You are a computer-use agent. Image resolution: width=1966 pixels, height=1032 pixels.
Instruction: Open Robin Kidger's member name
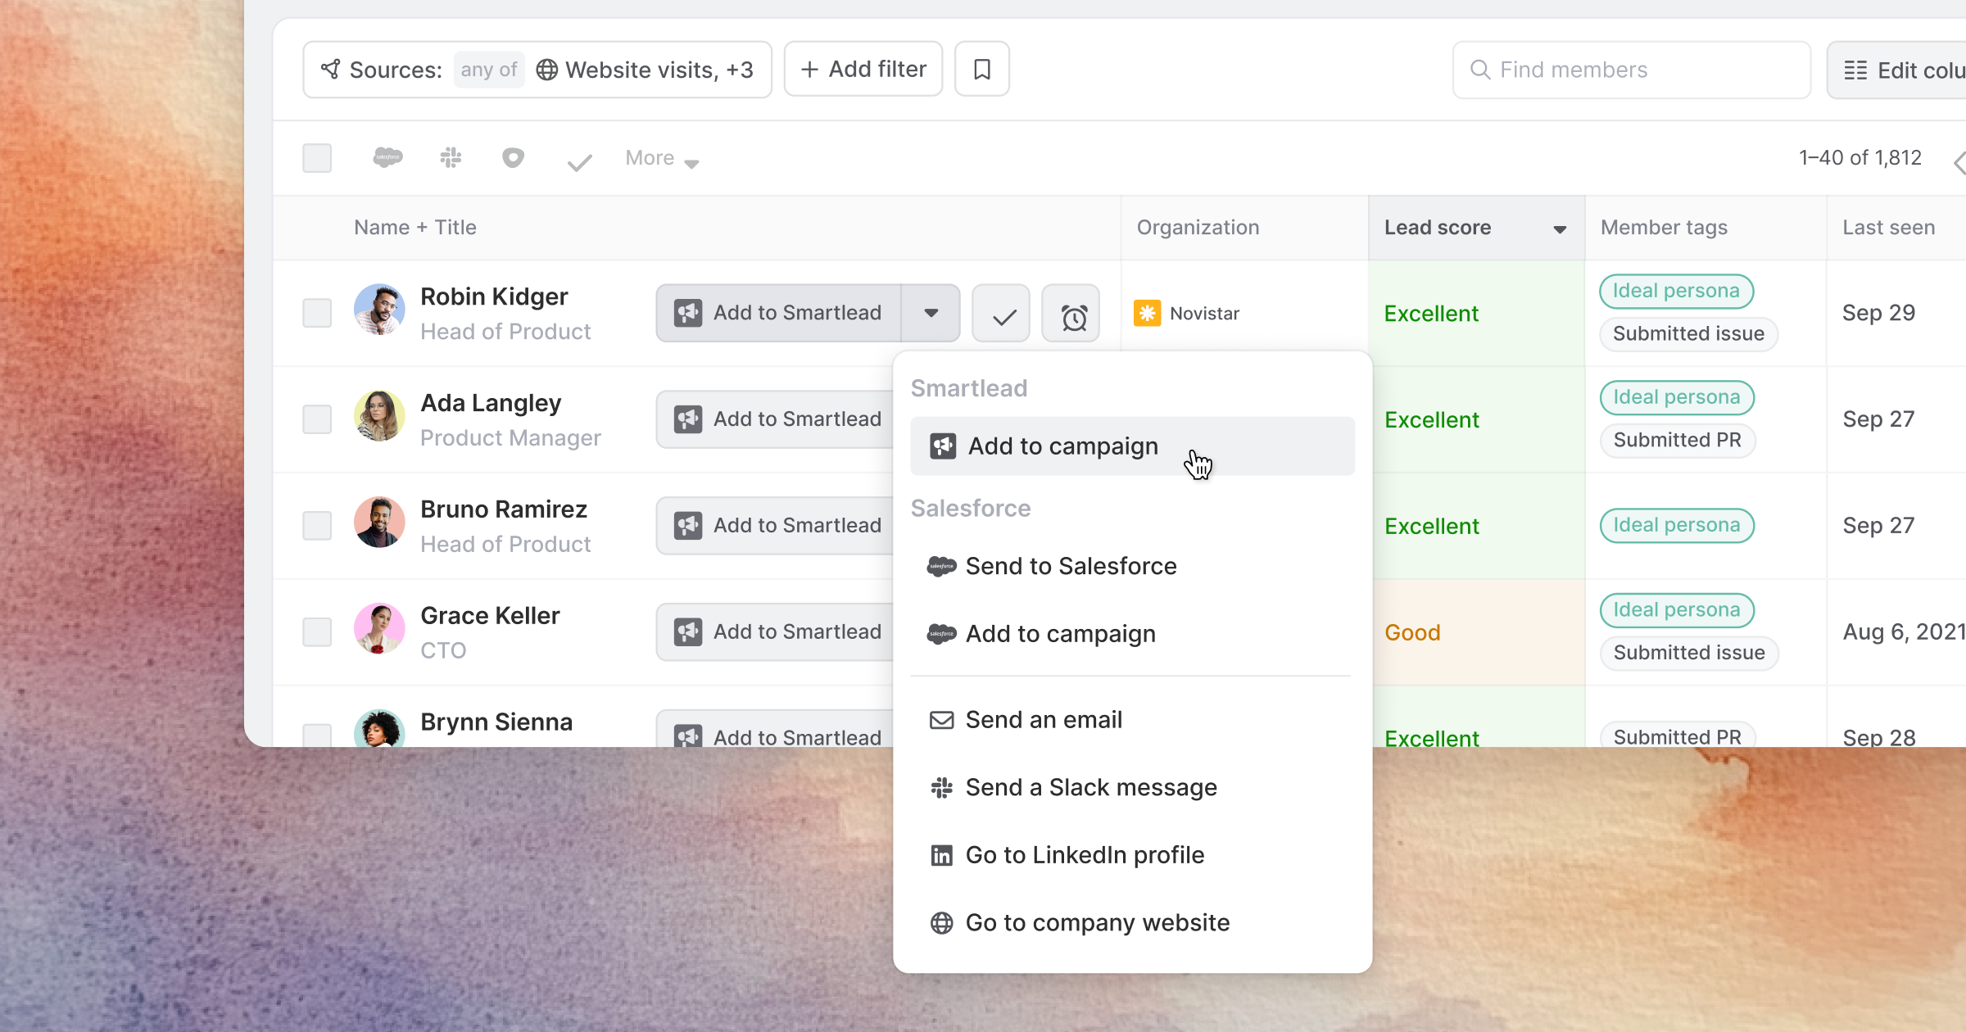click(494, 296)
